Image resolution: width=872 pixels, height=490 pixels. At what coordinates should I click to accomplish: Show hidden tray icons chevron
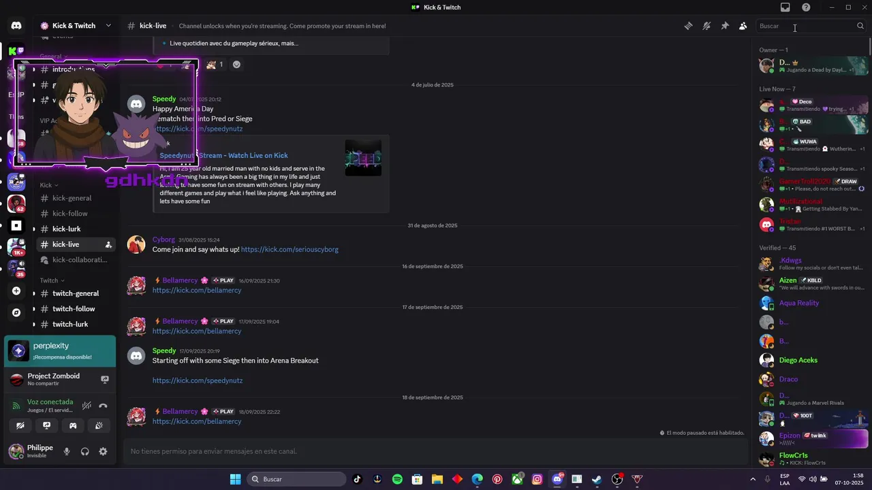[x=753, y=479]
